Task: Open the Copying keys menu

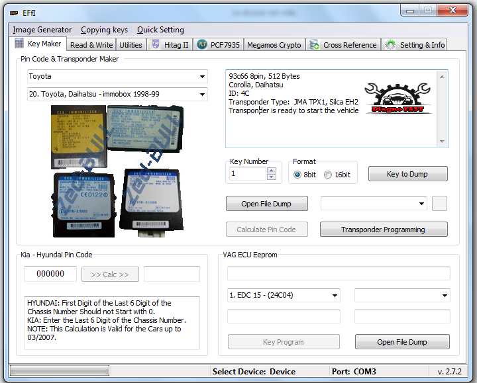Action: [105, 30]
